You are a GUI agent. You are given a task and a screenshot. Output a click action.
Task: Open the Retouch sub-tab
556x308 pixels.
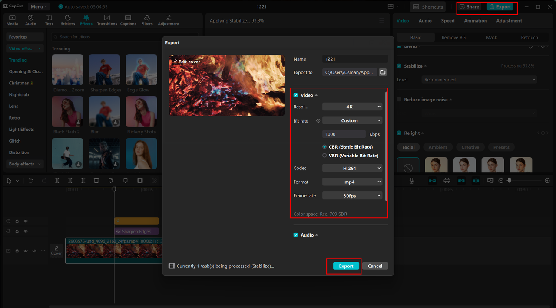point(529,37)
